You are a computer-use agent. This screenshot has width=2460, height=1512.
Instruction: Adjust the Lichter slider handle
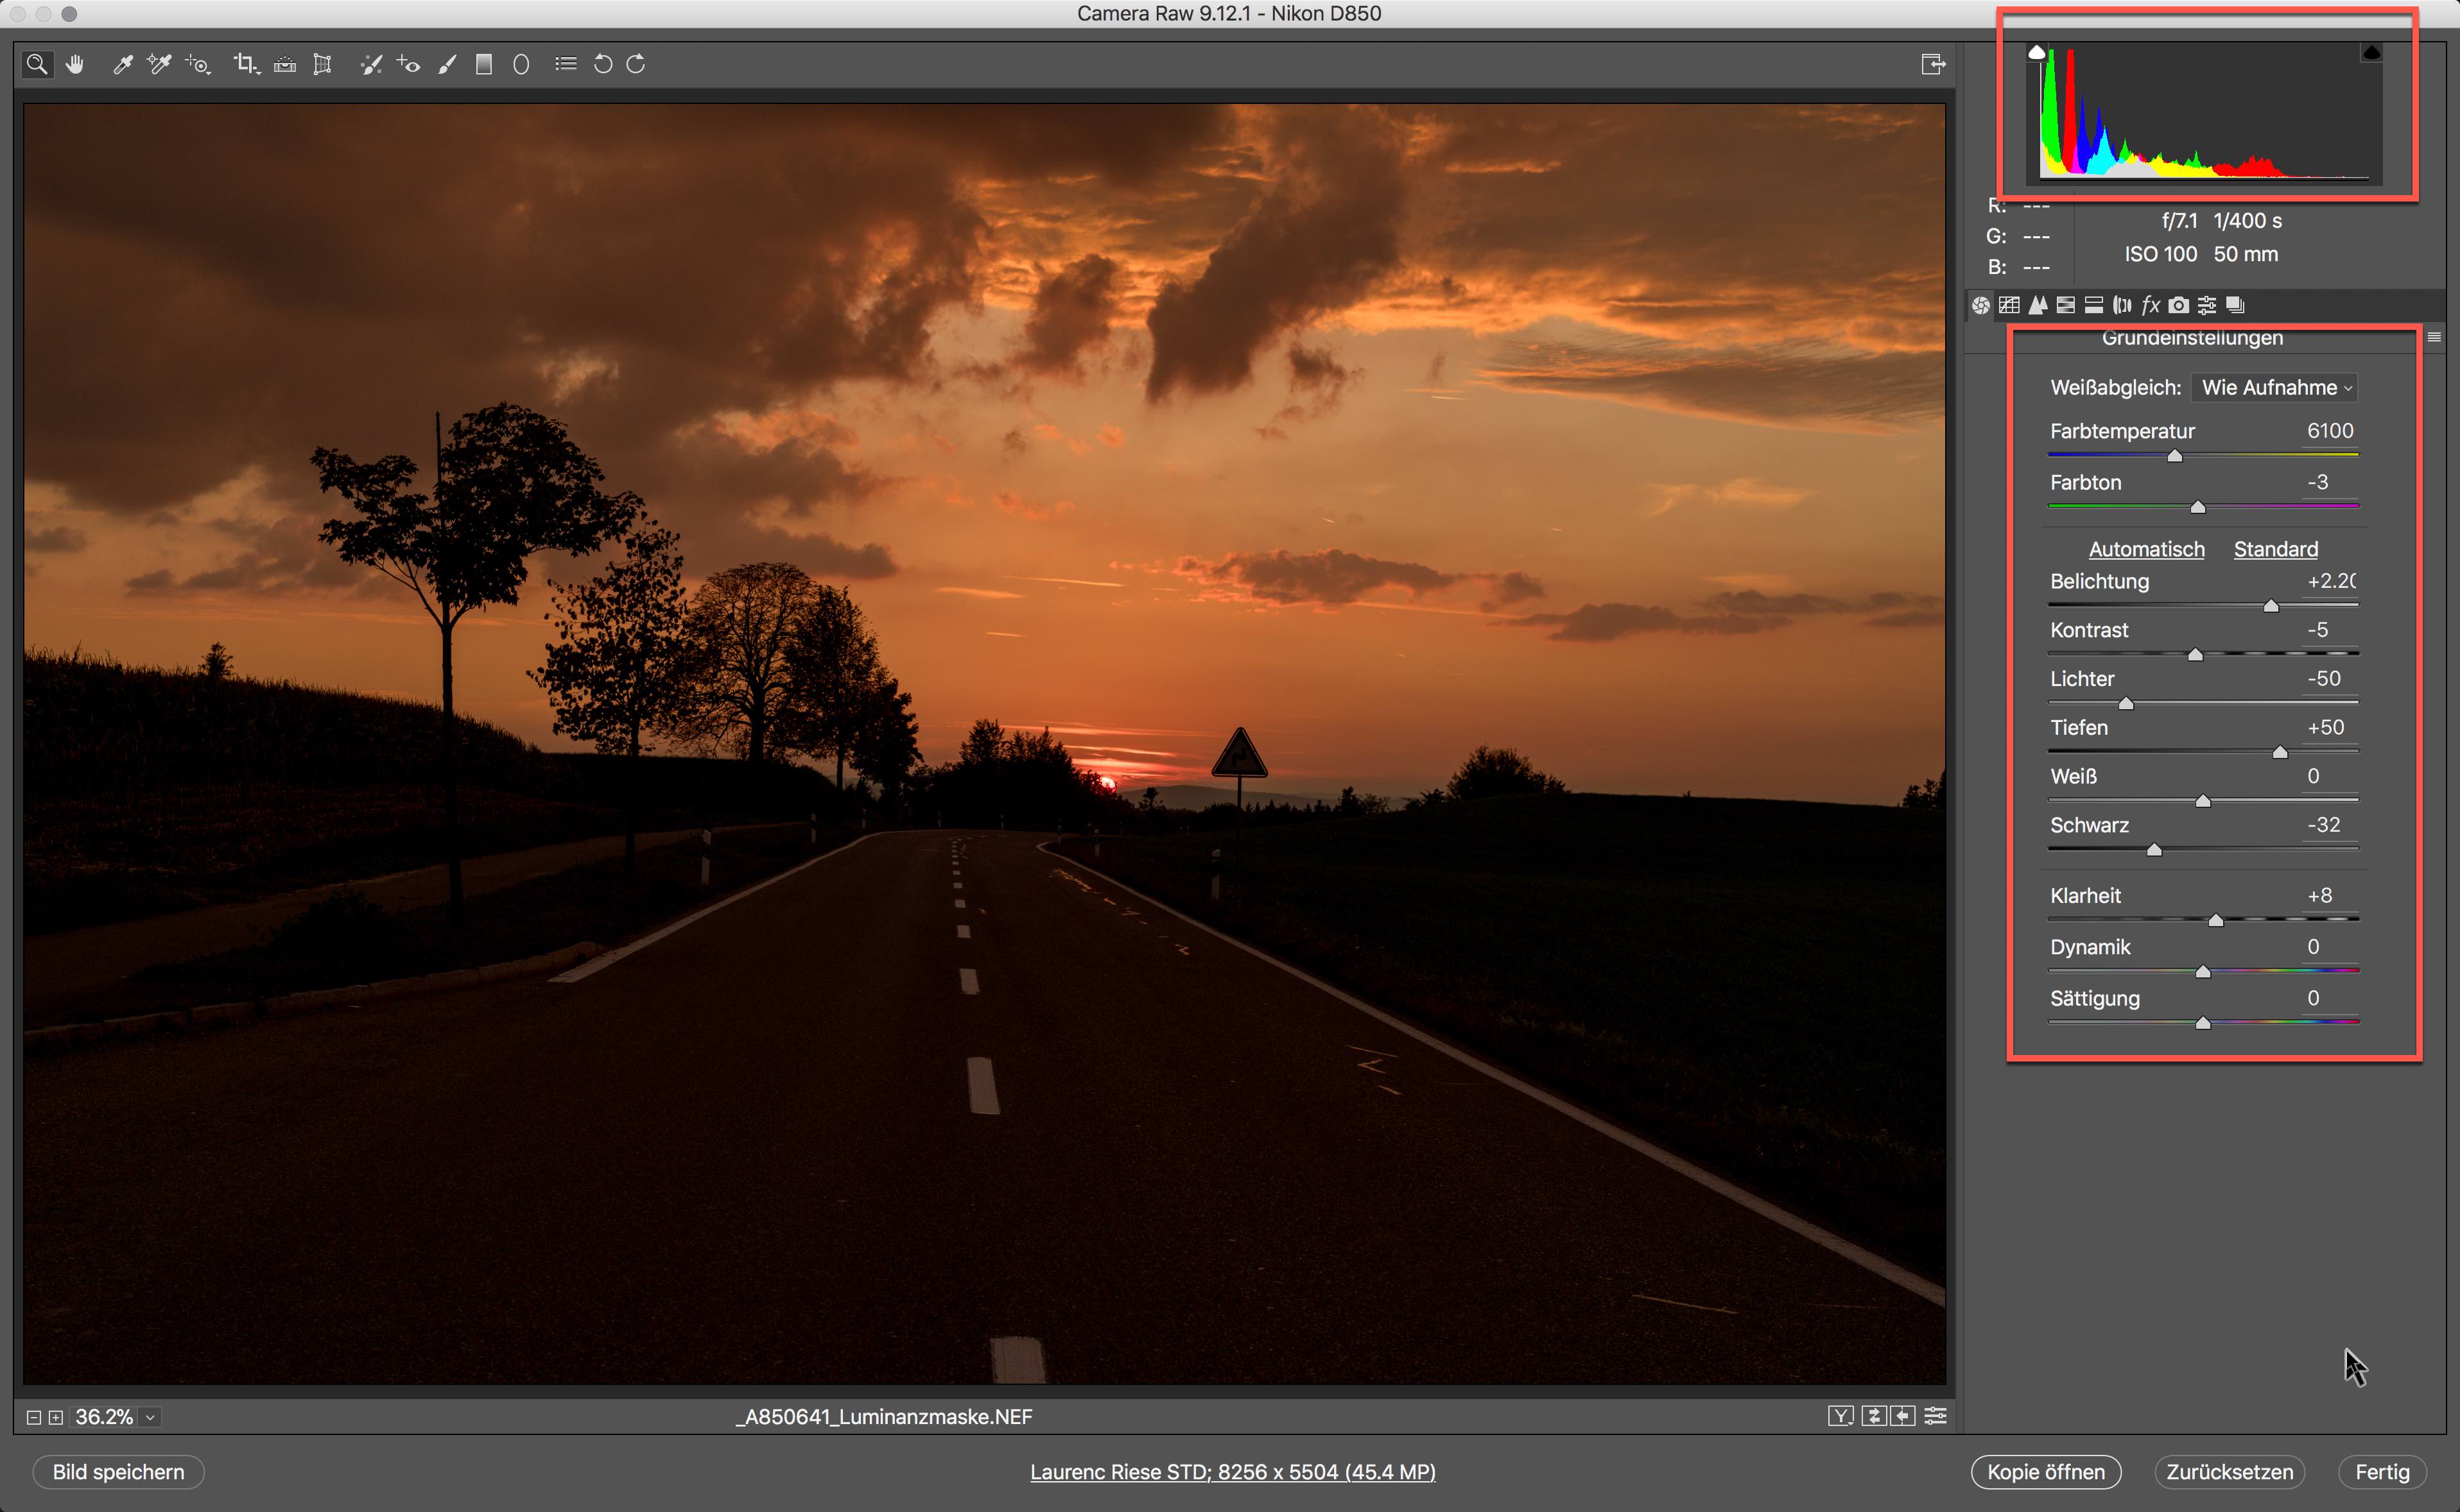2126,704
